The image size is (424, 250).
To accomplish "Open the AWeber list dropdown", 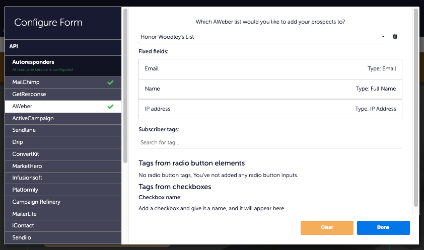I will [263, 37].
